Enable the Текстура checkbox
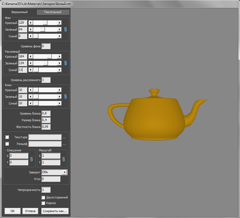Image resolution: width=240 pixels, height=218 pixels. point(7,137)
